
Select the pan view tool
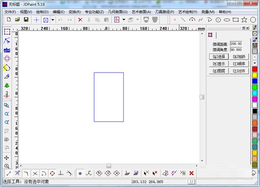[7, 158]
